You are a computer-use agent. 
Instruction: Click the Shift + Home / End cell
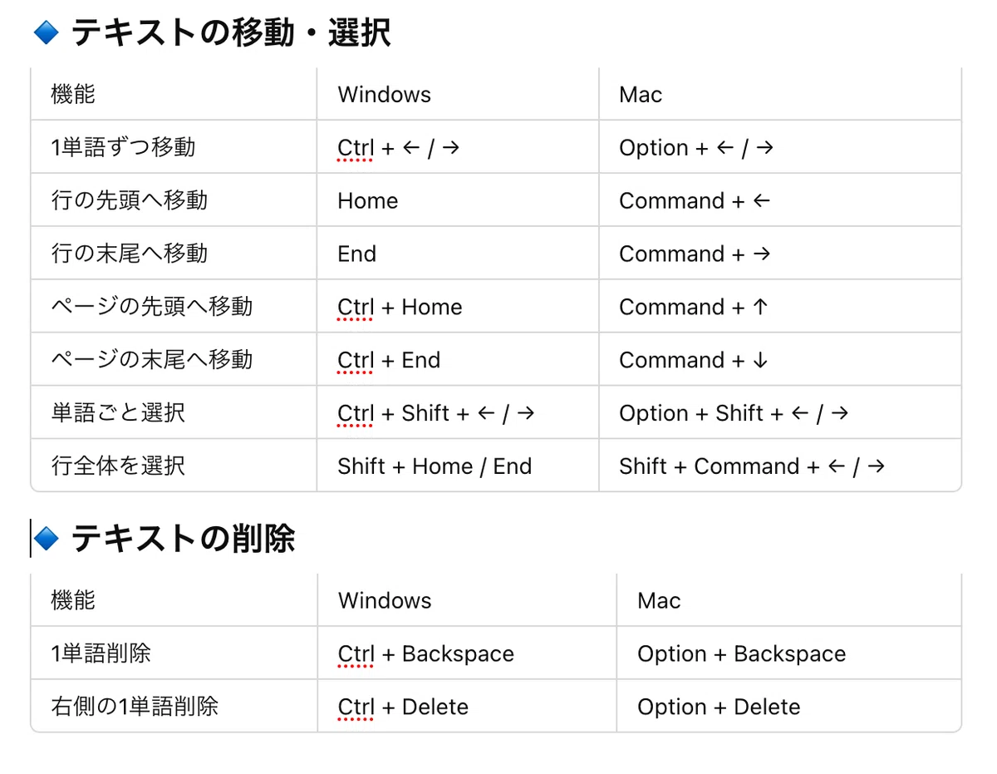click(x=458, y=466)
